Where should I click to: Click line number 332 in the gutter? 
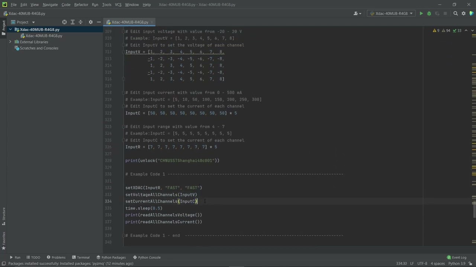pyautogui.click(x=108, y=188)
